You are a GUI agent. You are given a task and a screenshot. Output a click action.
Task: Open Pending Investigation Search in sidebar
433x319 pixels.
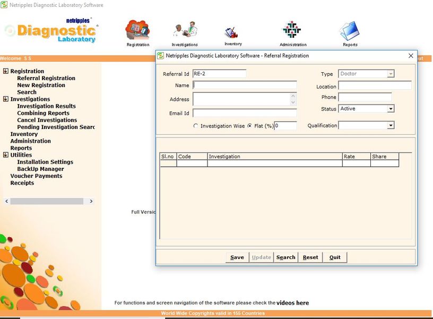pos(56,127)
